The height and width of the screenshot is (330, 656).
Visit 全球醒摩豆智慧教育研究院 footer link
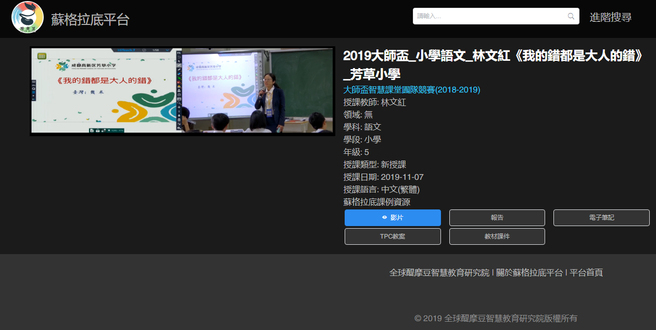coord(439,273)
